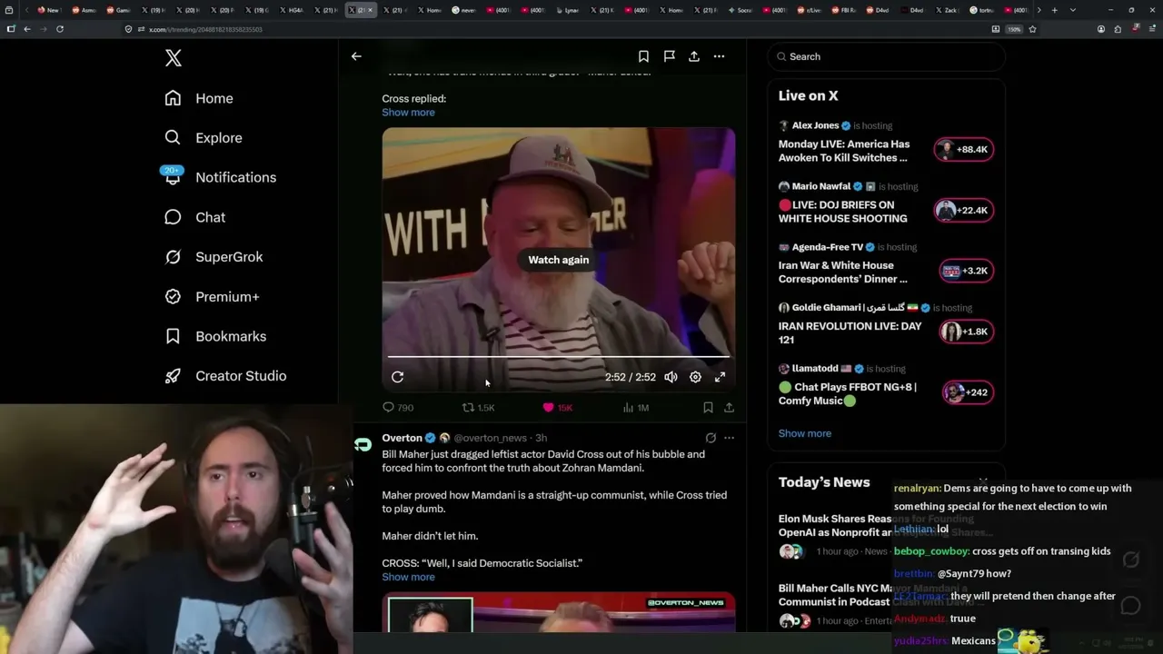Switch to the Zack browser tab
1163x654 pixels.
pos(949,10)
